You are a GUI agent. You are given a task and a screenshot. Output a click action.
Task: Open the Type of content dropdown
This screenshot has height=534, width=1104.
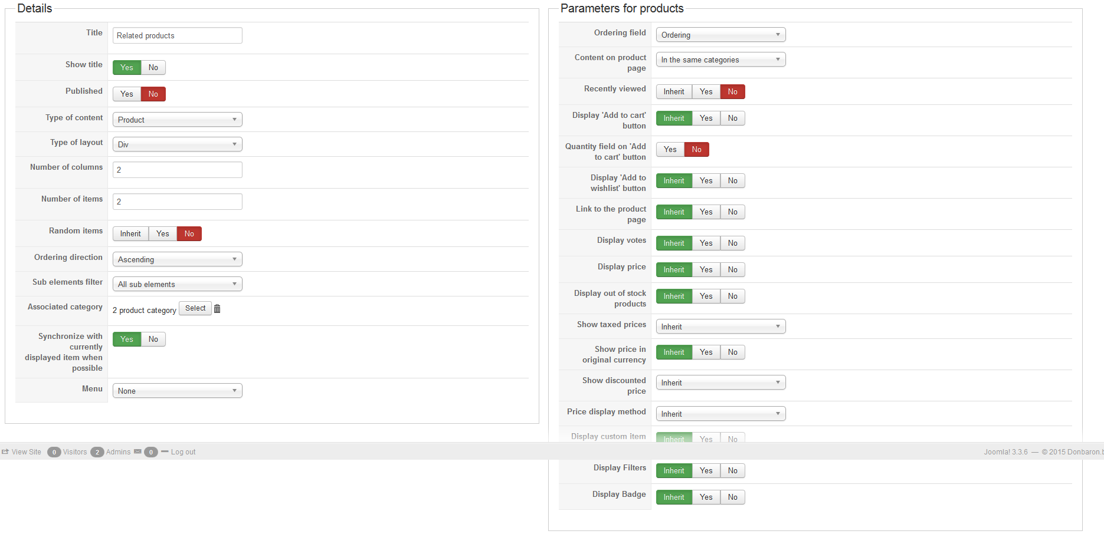click(x=177, y=120)
